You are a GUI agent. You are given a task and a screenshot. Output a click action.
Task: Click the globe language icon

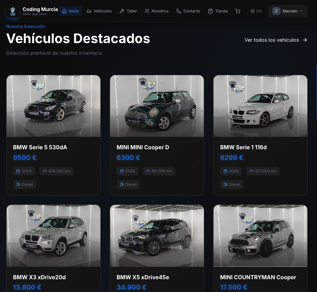(252, 11)
